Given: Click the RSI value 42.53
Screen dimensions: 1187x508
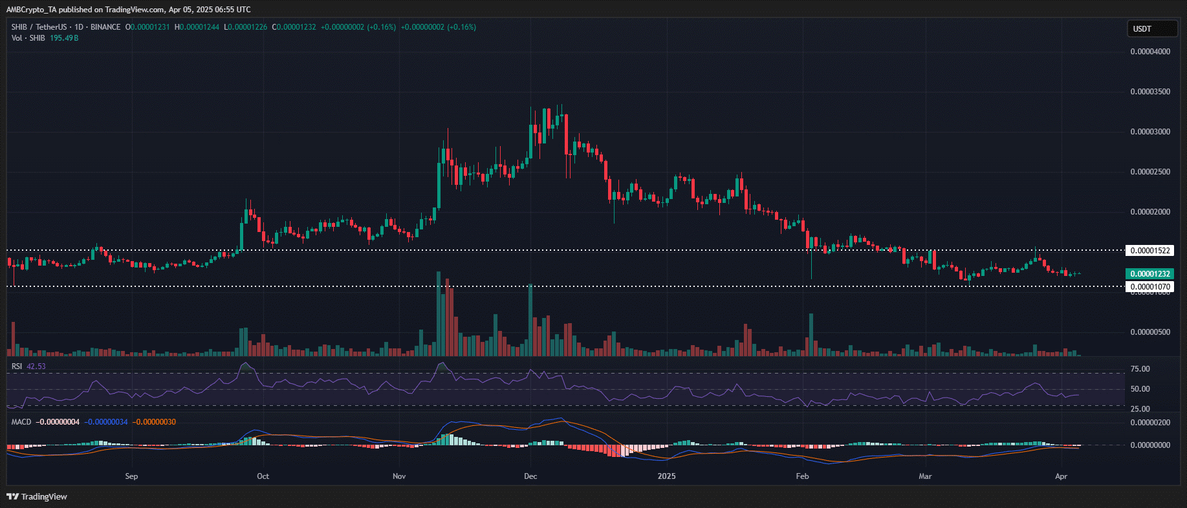Looking at the screenshot, I should [36, 366].
